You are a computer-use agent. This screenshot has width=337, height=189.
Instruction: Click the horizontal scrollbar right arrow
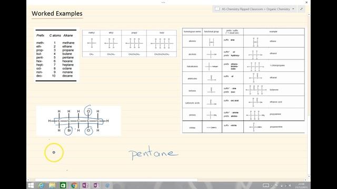coord(305,180)
